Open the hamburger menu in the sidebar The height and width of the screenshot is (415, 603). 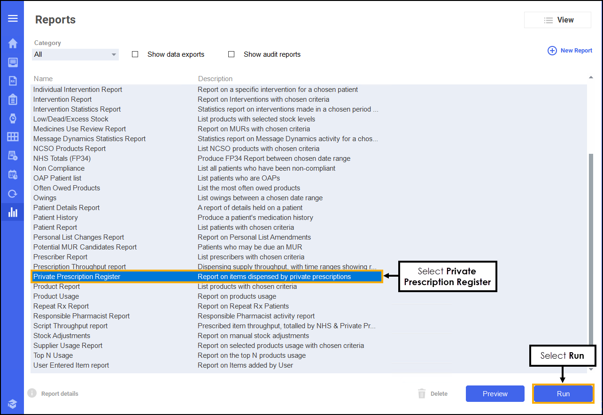(x=13, y=18)
